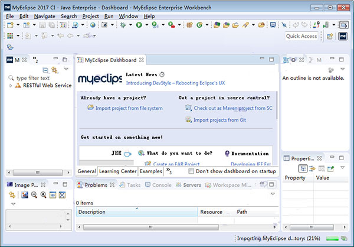The height and width of the screenshot is (247, 354).
Task: Click the import progress bar in status bar
Action: [x=332, y=238]
